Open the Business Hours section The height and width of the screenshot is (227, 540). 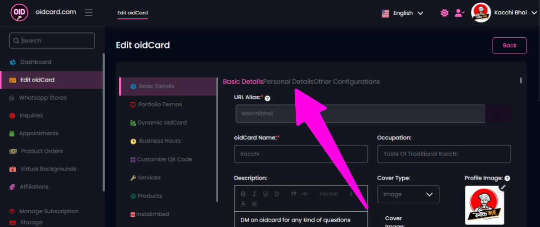(159, 141)
